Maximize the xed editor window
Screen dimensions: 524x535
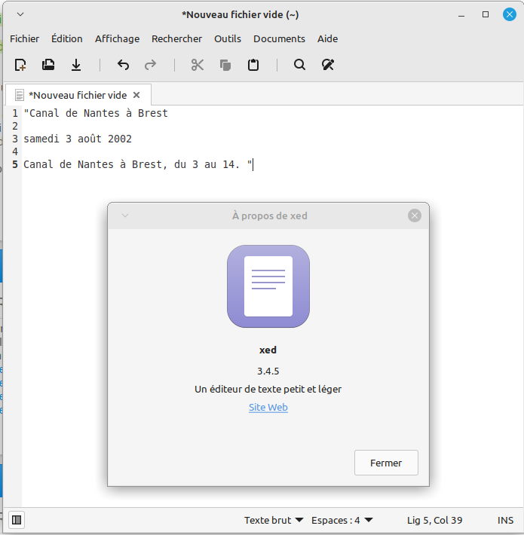[486, 14]
